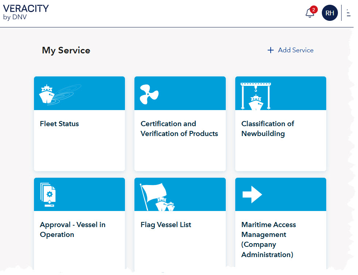Click the document gear approval icon
The height and width of the screenshot is (275, 358).
[x=47, y=195]
